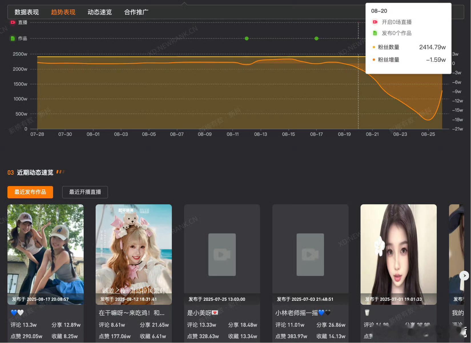471x343 pixels.
Task: Select the green 作品 marker near 08-17
Action: (316, 39)
